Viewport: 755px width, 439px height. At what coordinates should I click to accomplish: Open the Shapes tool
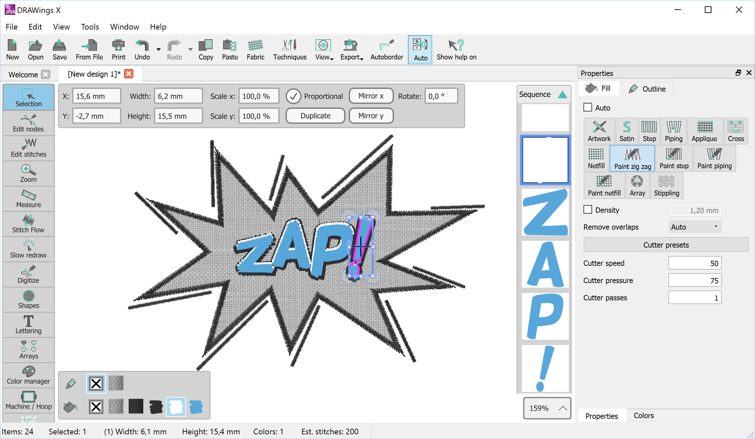pyautogui.click(x=29, y=300)
